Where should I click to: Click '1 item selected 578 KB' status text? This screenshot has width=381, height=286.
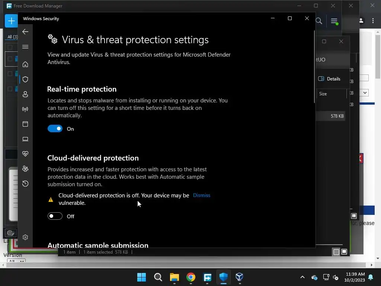pos(106,252)
